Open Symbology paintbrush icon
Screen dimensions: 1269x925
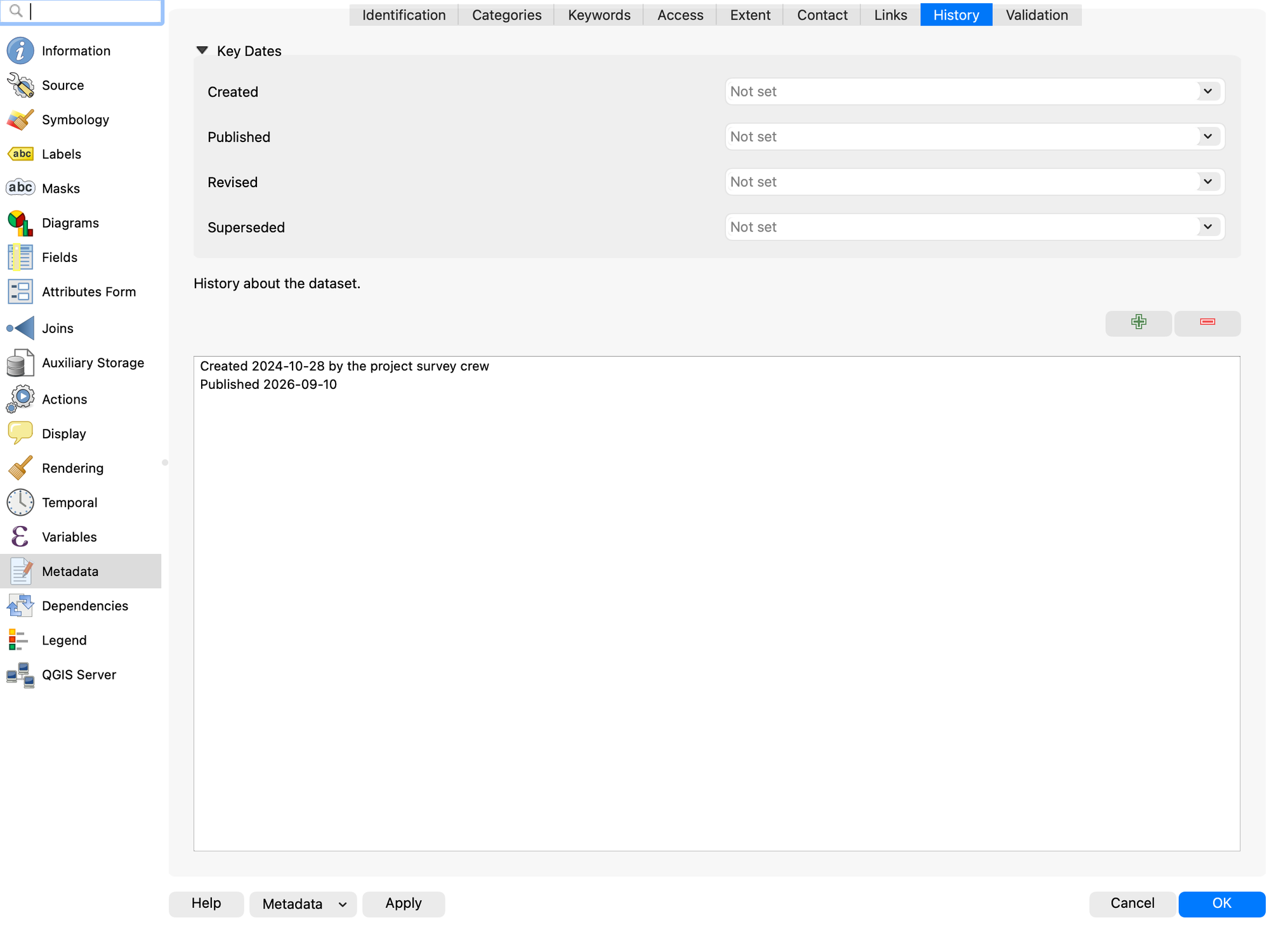[20, 119]
